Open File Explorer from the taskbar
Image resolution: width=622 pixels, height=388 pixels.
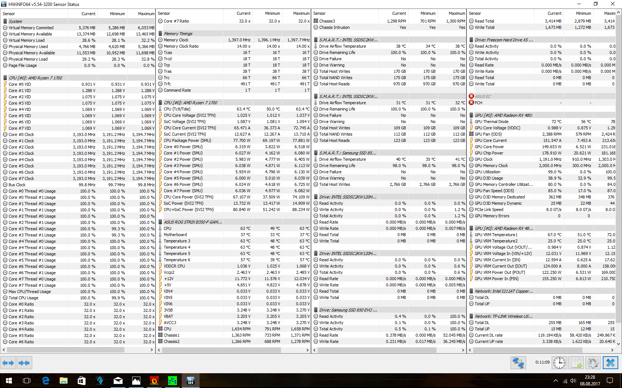tap(64, 381)
